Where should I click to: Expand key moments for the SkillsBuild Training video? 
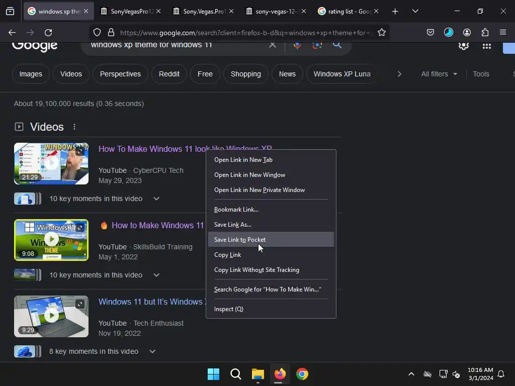click(x=156, y=275)
